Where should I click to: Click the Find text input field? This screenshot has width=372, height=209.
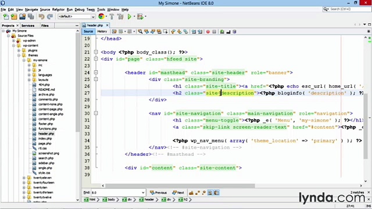click(x=116, y=192)
